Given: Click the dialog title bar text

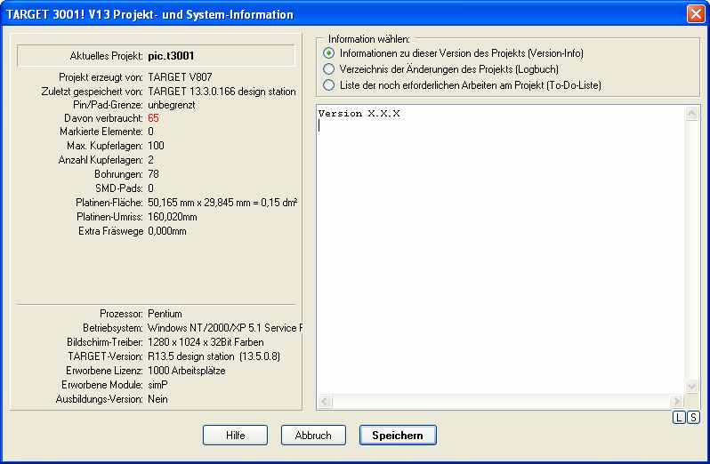Looking at the screenshot, I should (x=149, y=15).
